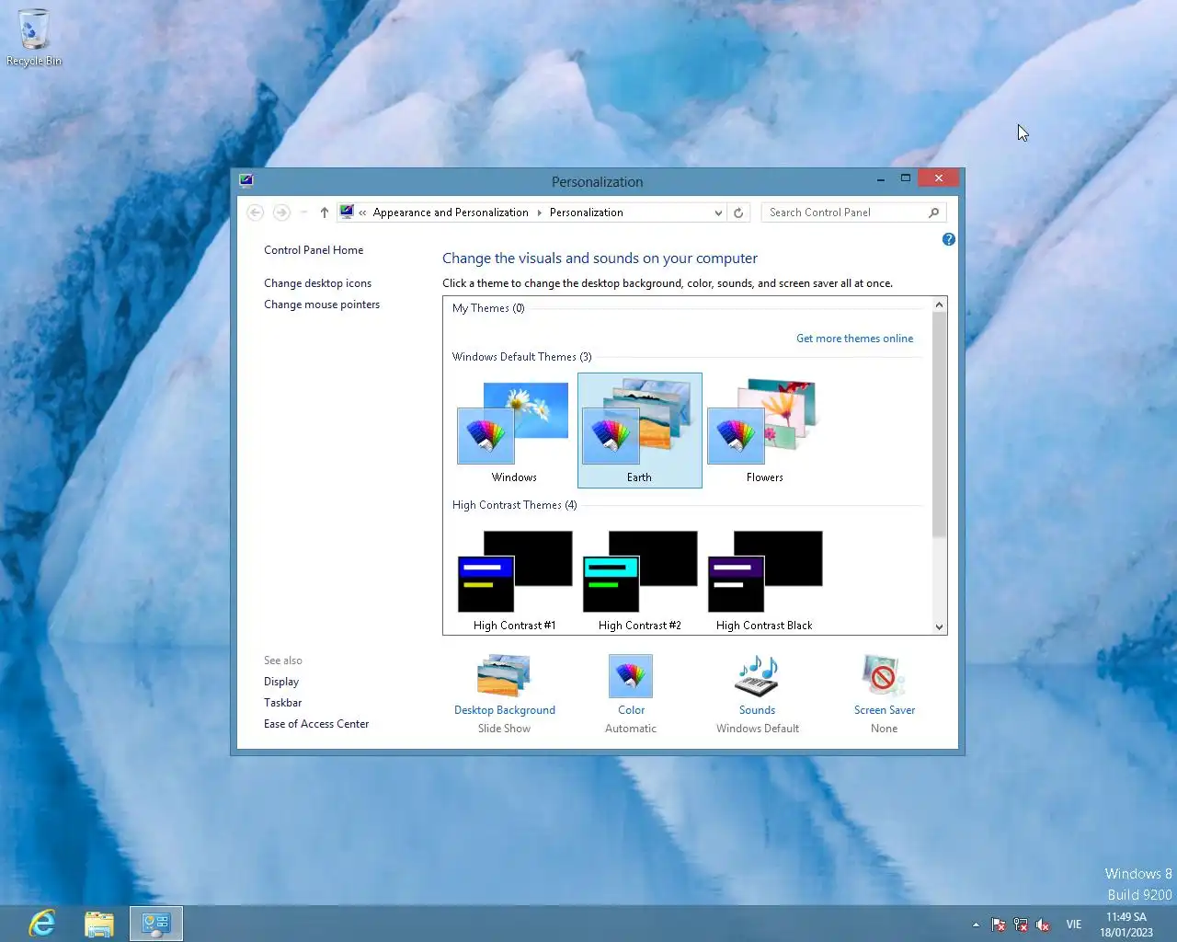Go back with the back arrow
Image resolution: width=1177 pixels, height=942 pixels.
tap(256, 213)
